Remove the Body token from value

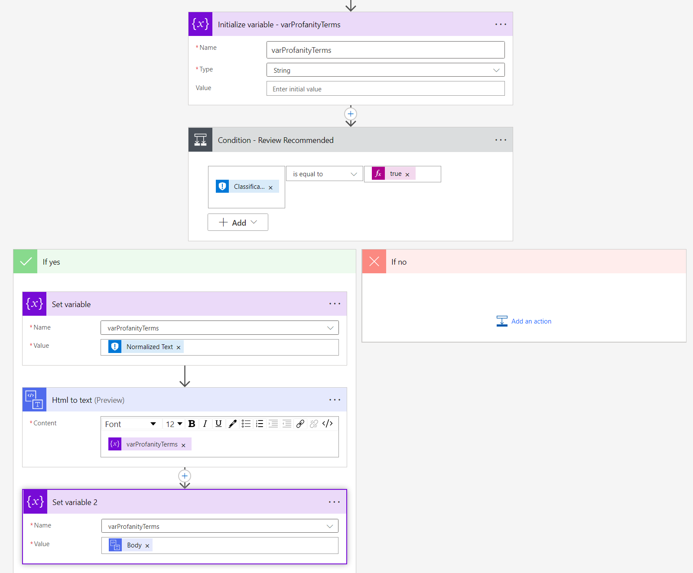point(147,546)
